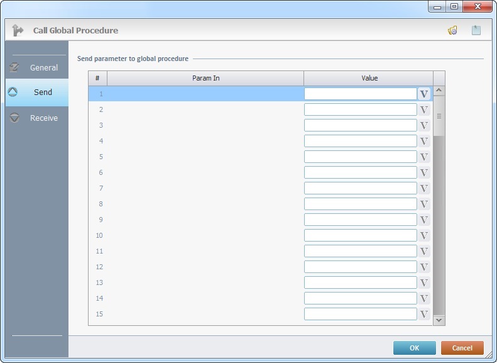The image size is (497, 363).
Task: Focus the Value input for row 12
Action: 360,267
